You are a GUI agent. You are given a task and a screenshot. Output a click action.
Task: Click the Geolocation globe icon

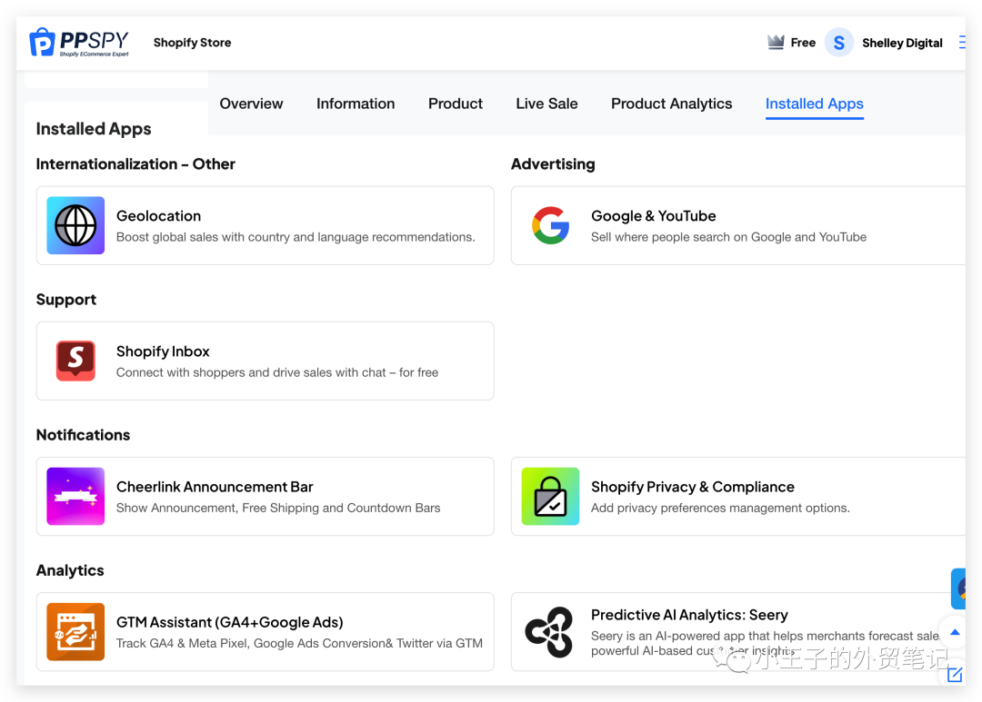tap(75, 225)
